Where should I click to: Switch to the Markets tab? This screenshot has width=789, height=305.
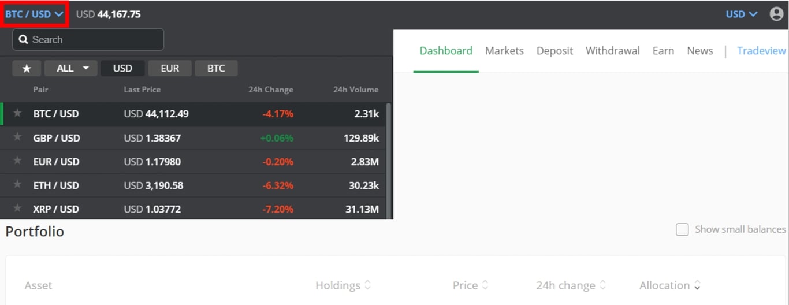point(504,51)
